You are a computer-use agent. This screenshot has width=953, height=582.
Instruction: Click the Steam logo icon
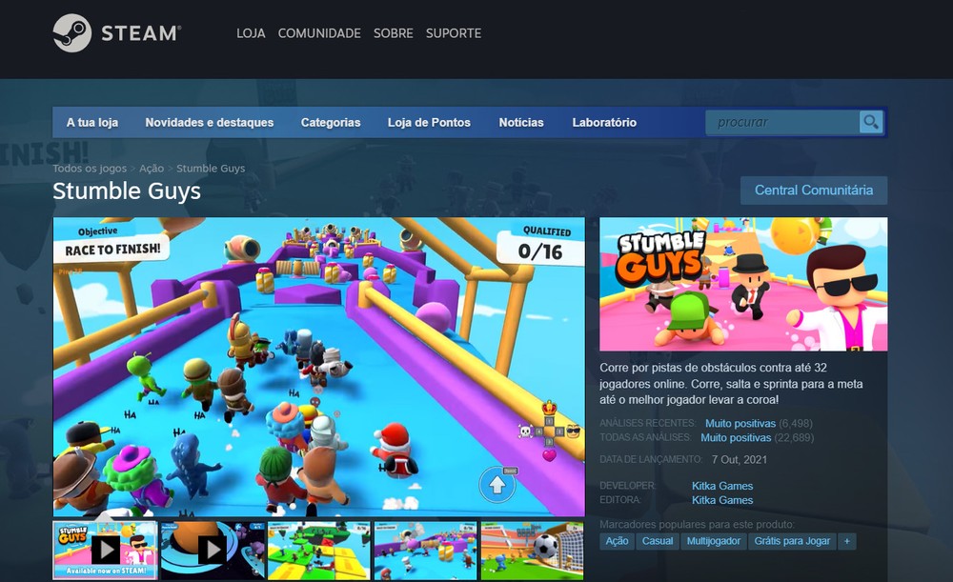pyautogui.click(x=66, y=32)
